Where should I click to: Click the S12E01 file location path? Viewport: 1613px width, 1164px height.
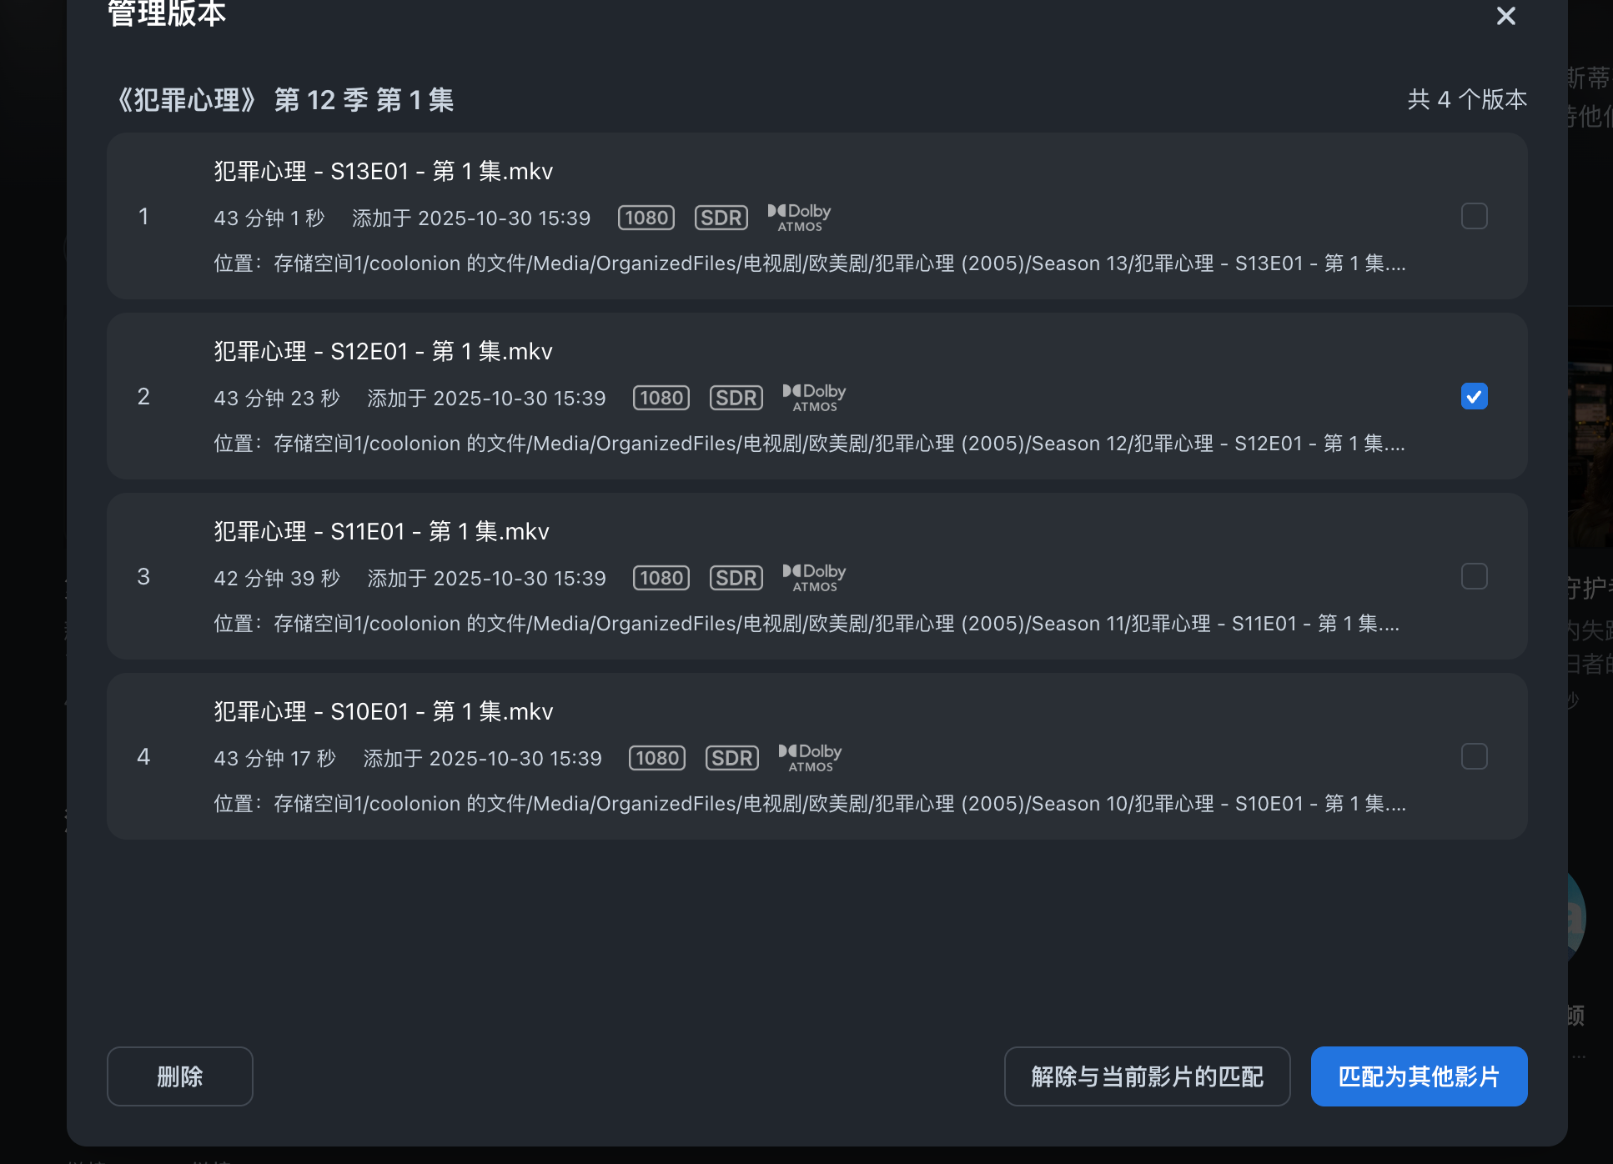pyautogui.click(x=809, y=444)
